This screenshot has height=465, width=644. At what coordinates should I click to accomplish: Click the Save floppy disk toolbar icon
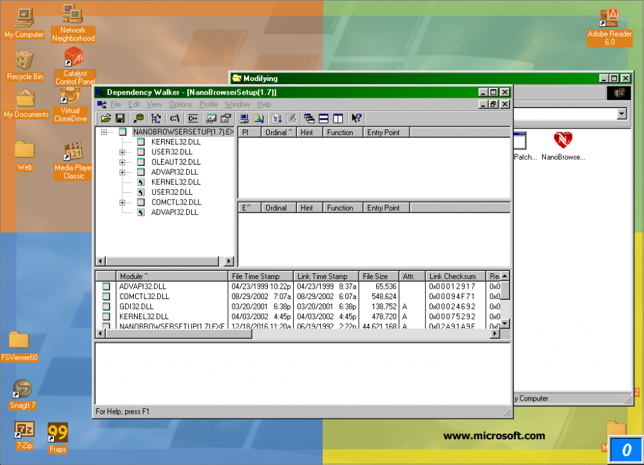(120, 118)
